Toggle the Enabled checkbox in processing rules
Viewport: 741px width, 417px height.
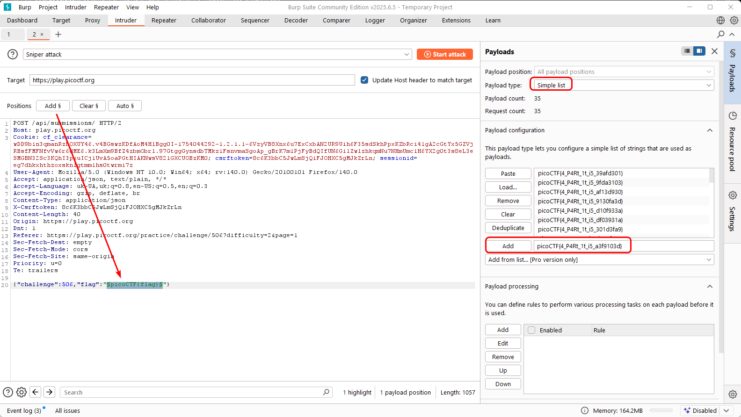(531, 330)
